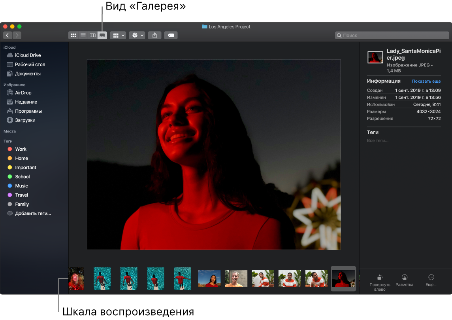Switch to List view in the toolbar

coord(83,35)
